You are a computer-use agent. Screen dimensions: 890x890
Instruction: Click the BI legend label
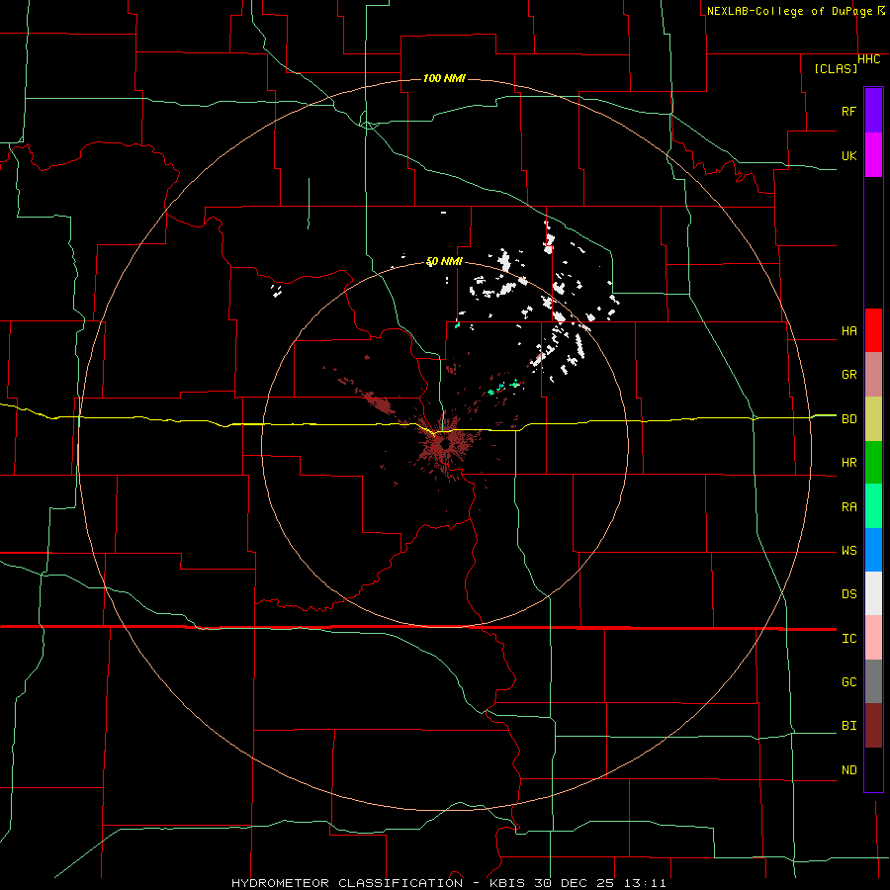click(x=848, y=726)
